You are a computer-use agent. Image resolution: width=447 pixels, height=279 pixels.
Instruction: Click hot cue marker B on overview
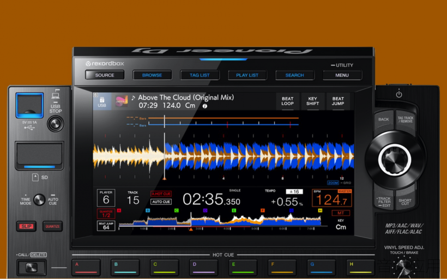coord(148,210)
